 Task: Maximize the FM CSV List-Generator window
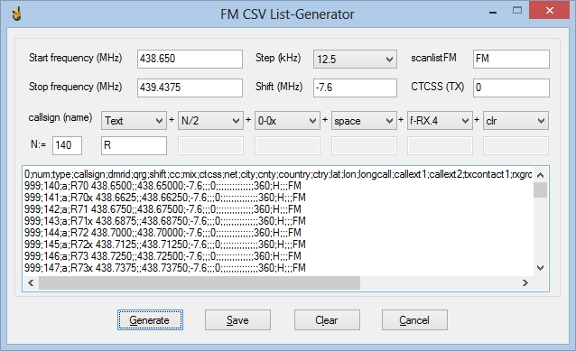(x=517, y=10)
